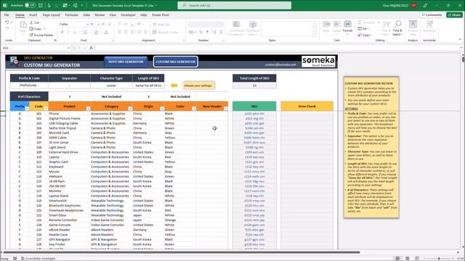Click Sort & Filter icon
The width and height of the screenshot is (465, 261).
click(387, 24)
